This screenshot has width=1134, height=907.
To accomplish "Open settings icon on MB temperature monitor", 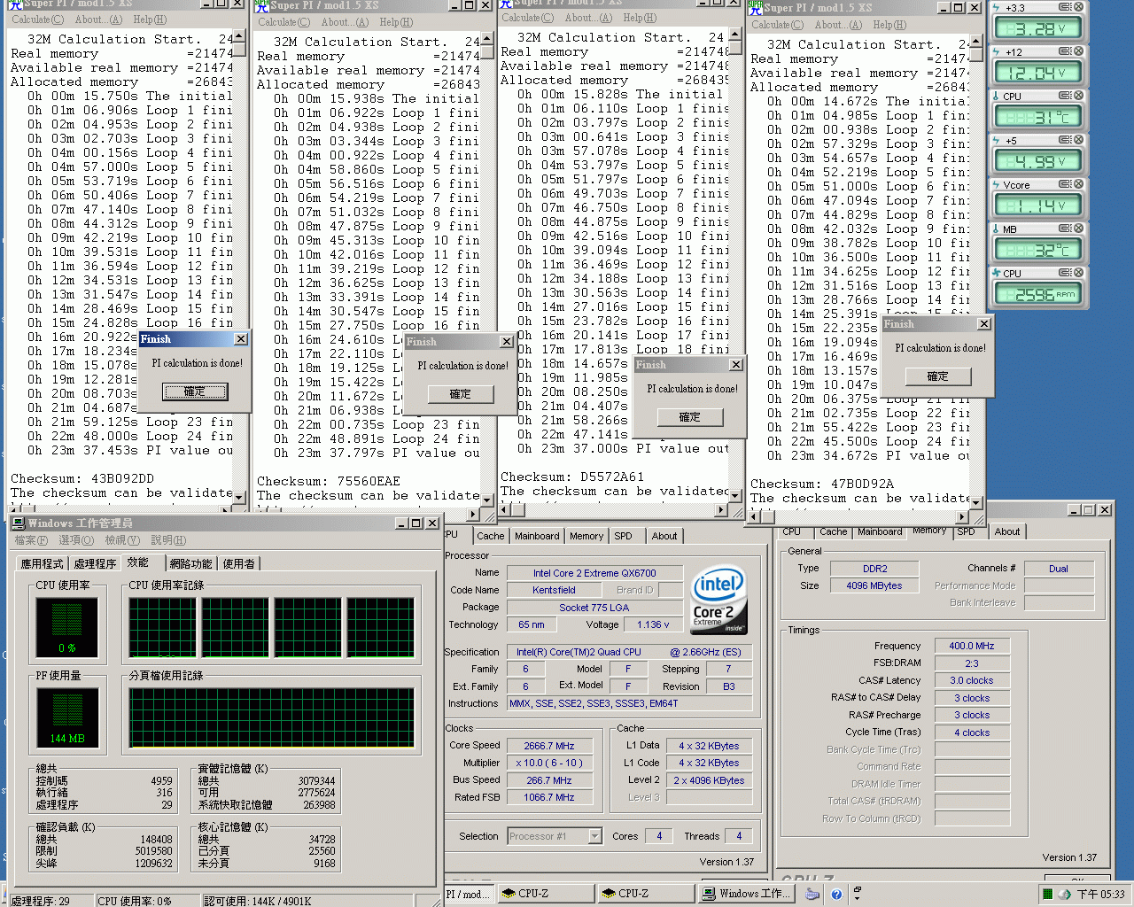I will (x=1065, y=229).
